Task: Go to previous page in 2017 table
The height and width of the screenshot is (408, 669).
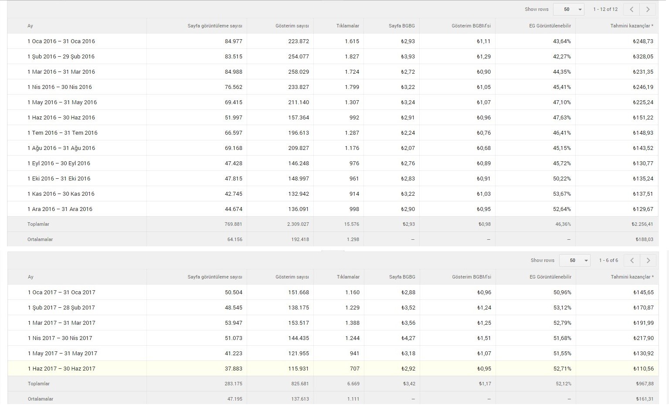Action: (632, 260)
